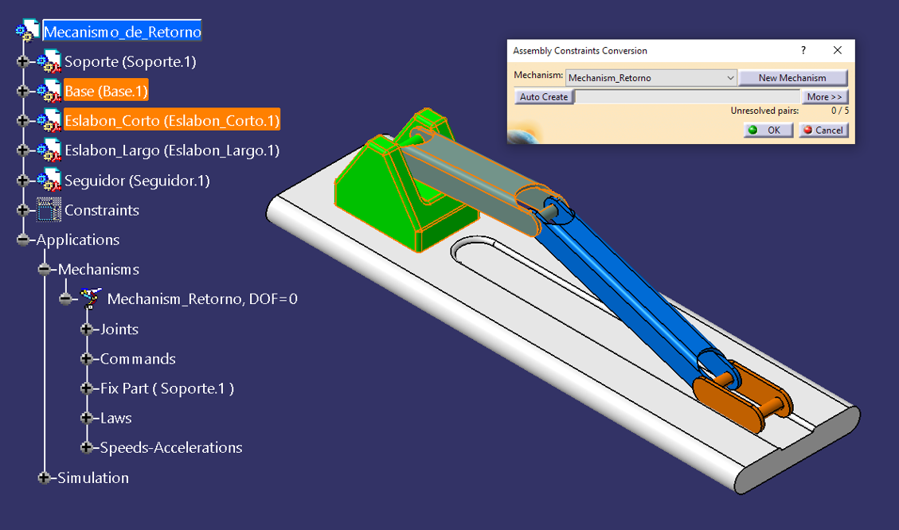899x530 pixels.
Task: Open the Mechanism dropdown list
Action: click(730, 78)
